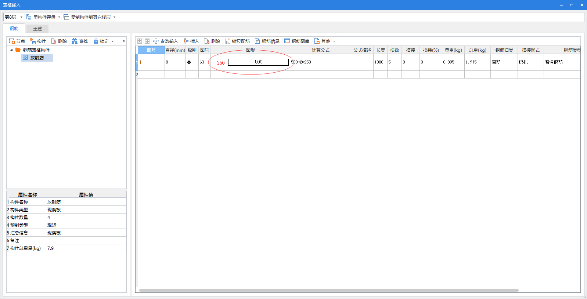587x299 pixels.
Task: Click the empty 备注 value cell
Action: [86, 241]
